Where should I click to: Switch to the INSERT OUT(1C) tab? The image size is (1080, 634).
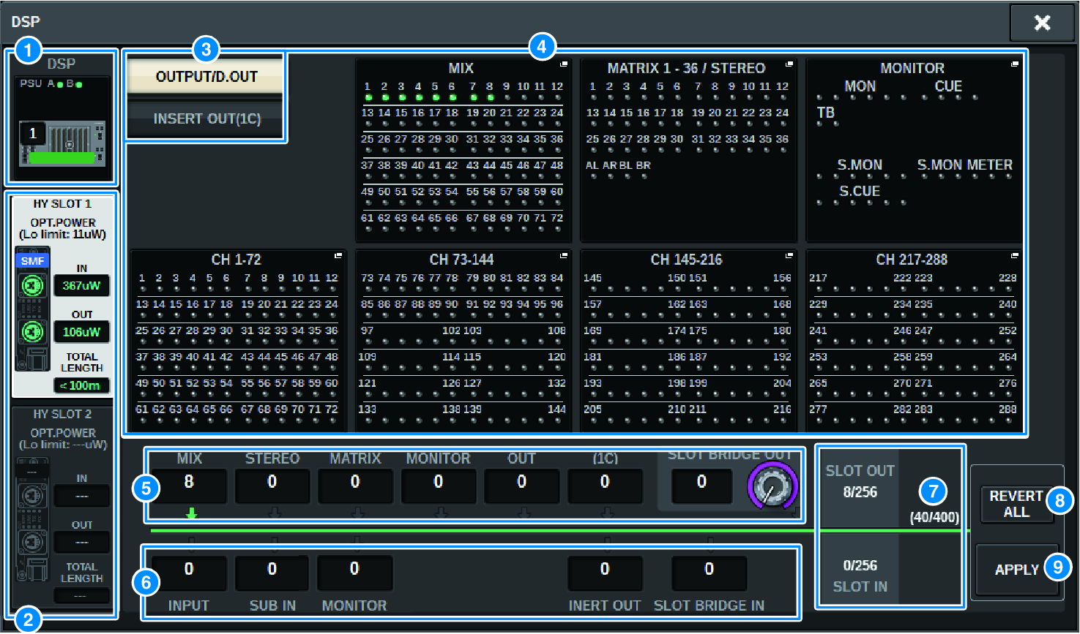(x=206, y=118)
